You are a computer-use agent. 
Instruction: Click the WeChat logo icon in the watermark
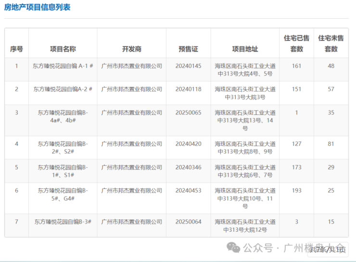pyautogui.click(x=234, y=248)
